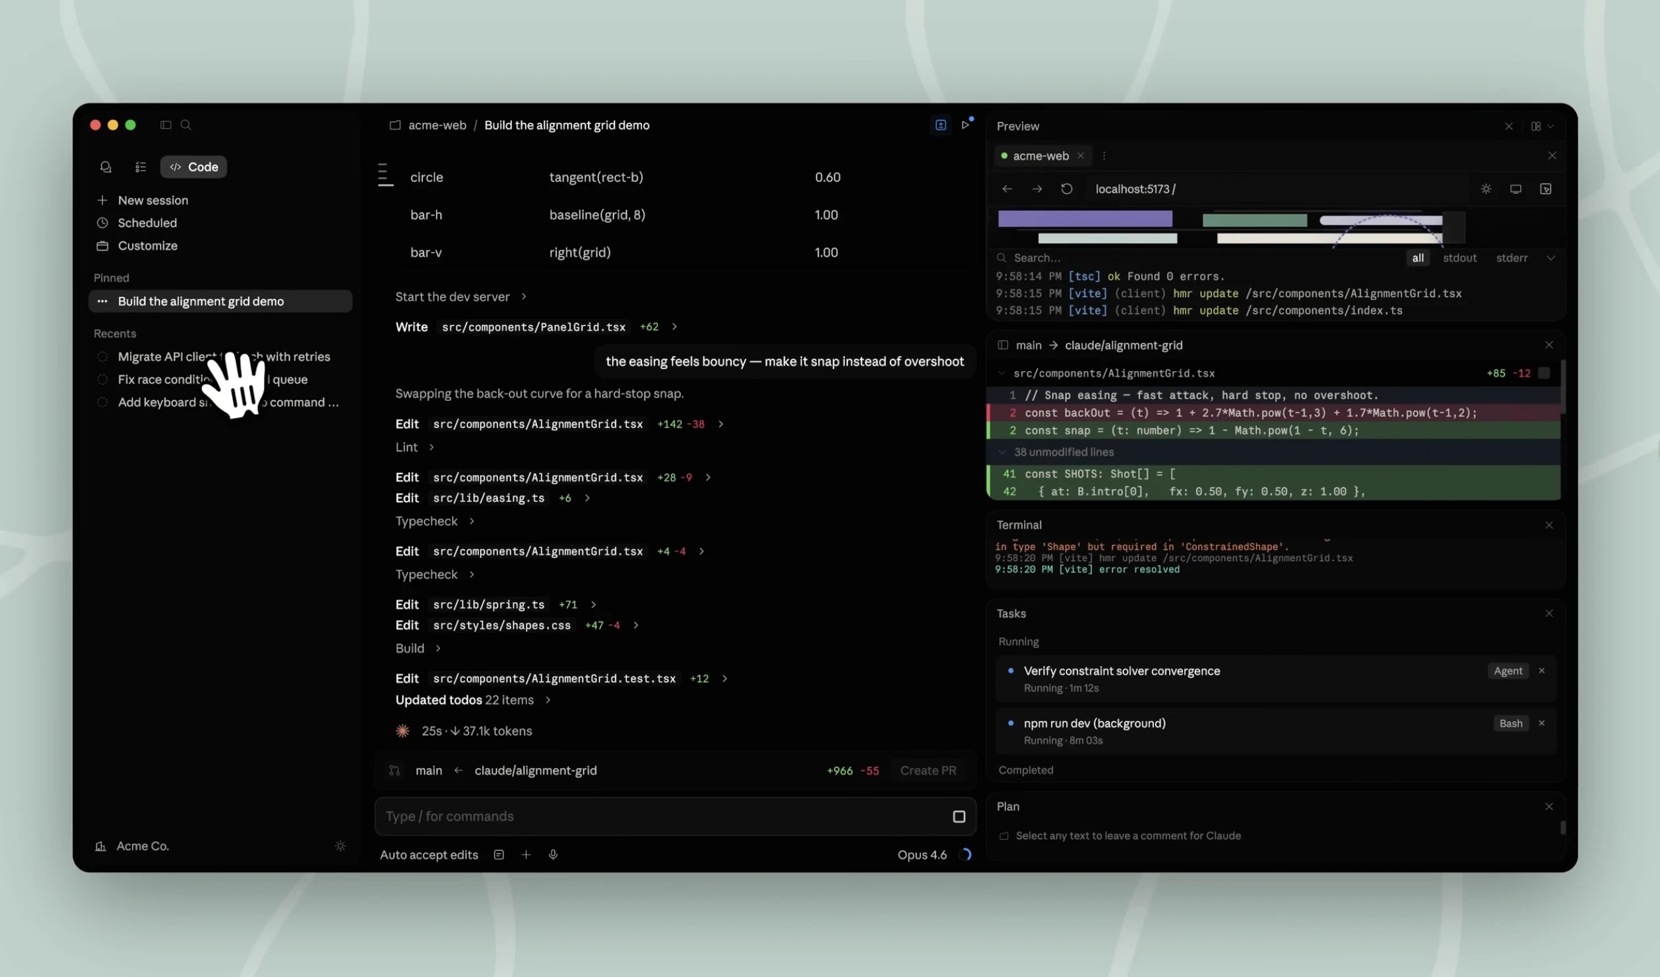Select the all log filter tab
This screenshot has width=1660, height=977.
pos(1418,258)
